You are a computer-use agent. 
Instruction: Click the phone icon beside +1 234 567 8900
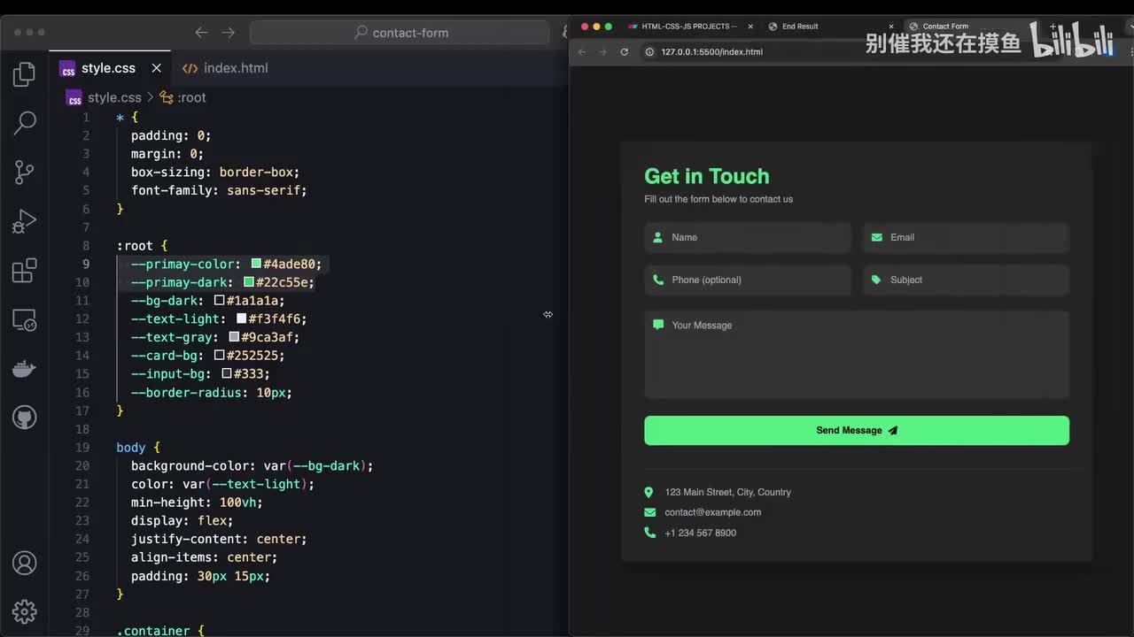[x=649, y=533]
